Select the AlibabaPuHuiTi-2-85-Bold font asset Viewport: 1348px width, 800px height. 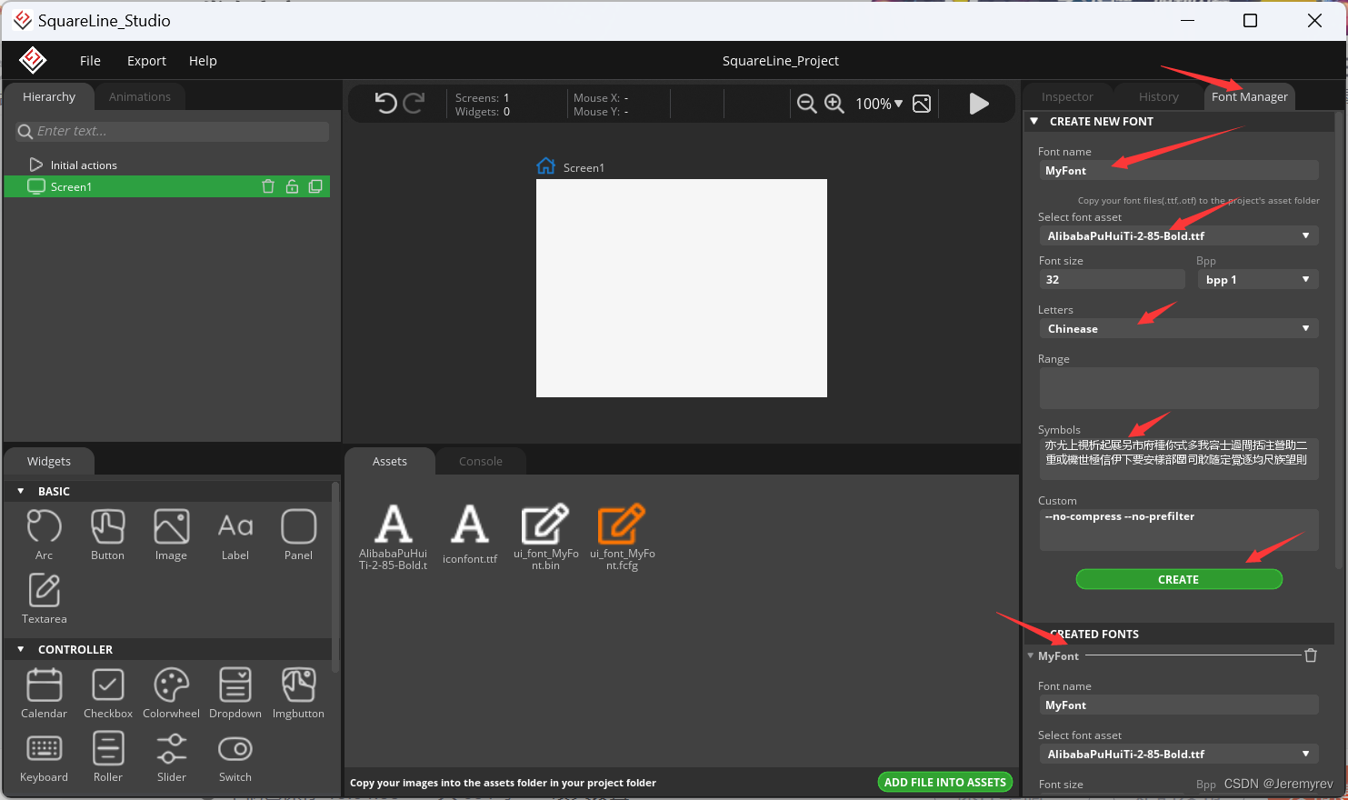[393, 536]
